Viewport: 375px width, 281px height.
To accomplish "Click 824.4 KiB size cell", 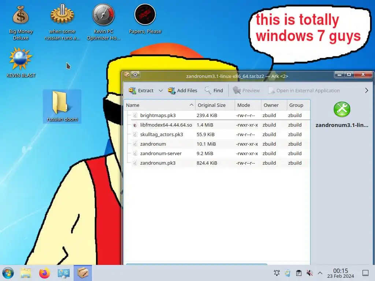I will coord(207,163).
